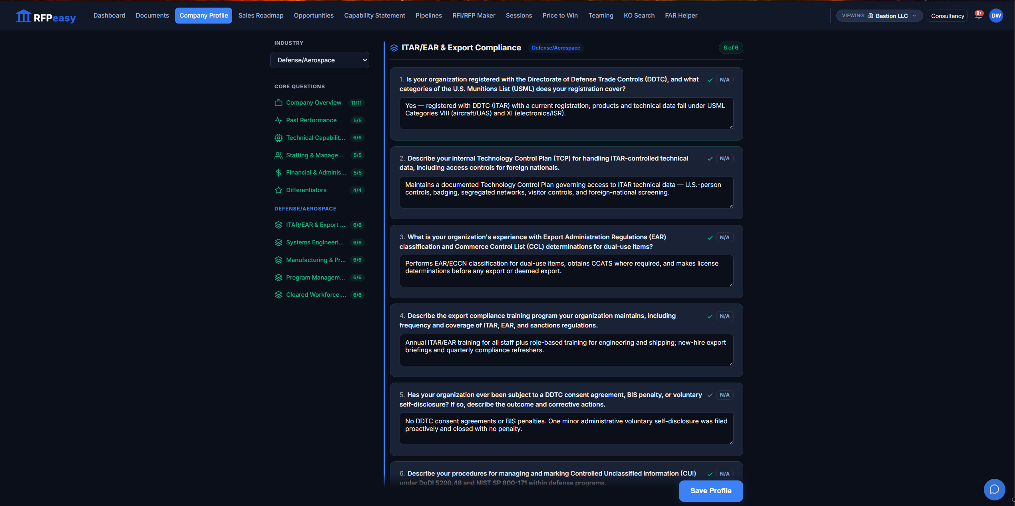The width and height of the screenshot is (1015, 506).
Task: Open the Teaming tab
Action: pos(601,16)
